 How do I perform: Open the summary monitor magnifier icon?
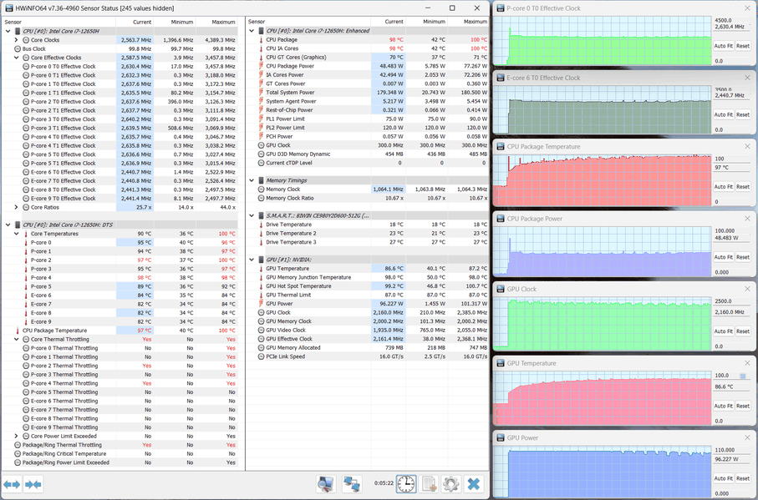click(x=326, y=483)
